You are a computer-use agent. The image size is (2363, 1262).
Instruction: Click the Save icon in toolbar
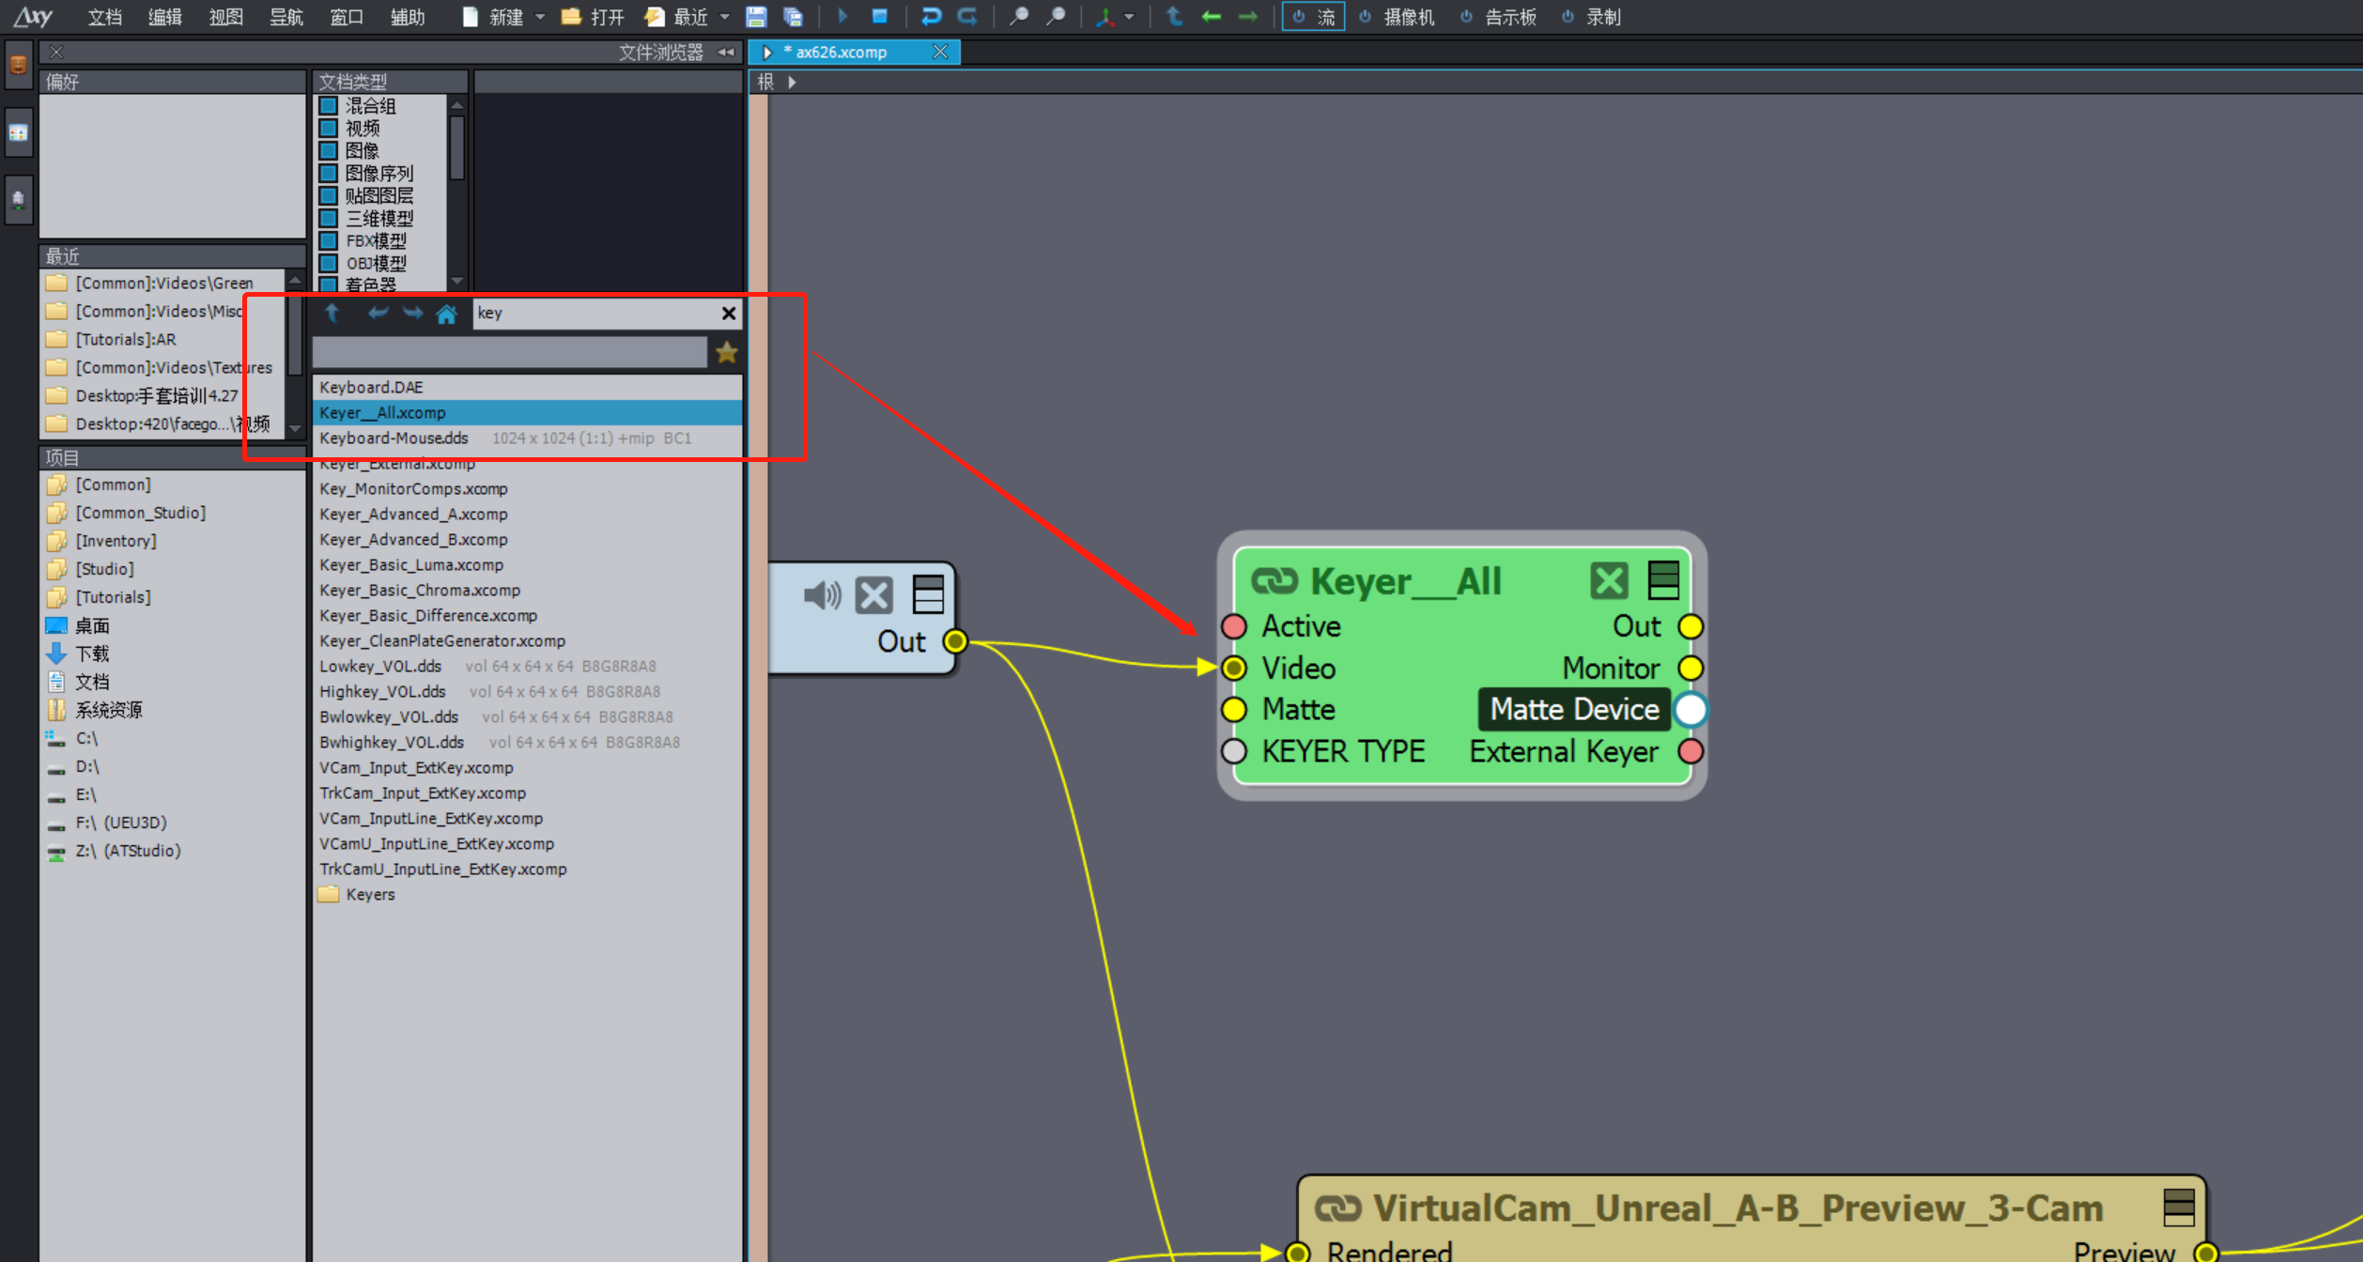756,17
